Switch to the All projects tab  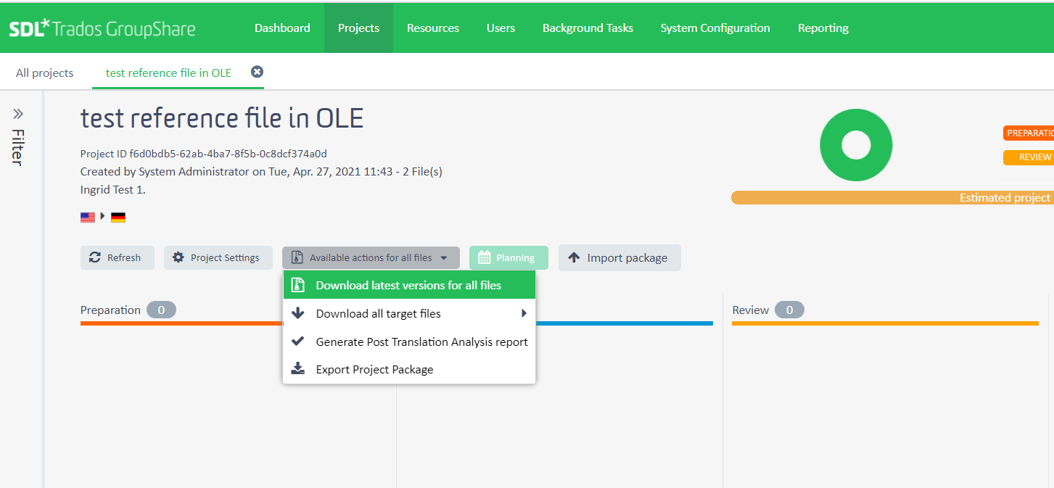pos(45,73)
